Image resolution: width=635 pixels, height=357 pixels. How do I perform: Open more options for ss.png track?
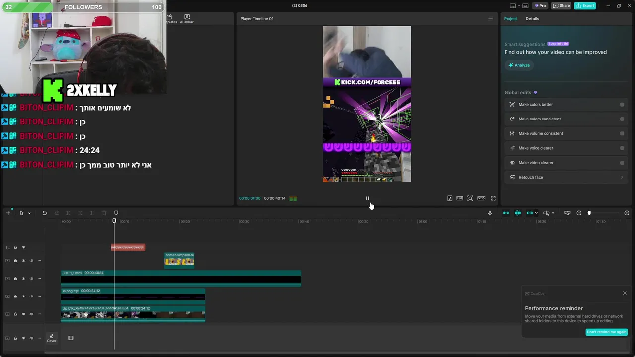pyautogui.click(x=39, y=297)
